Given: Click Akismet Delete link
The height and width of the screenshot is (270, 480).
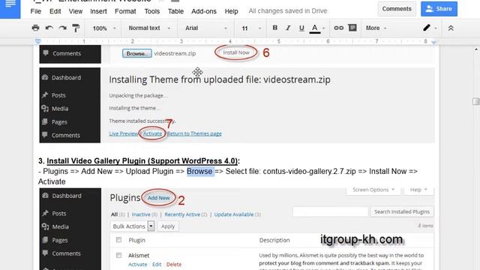Looking at the screenshot, I should click(174, 265).
